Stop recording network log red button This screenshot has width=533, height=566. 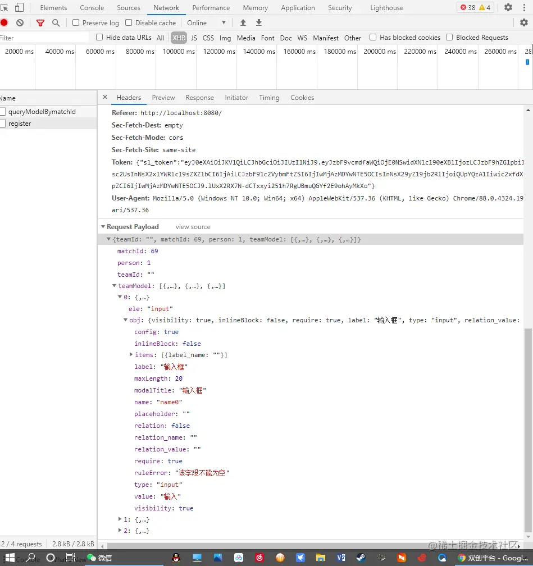pyautogui.click(x=4, y=22)
